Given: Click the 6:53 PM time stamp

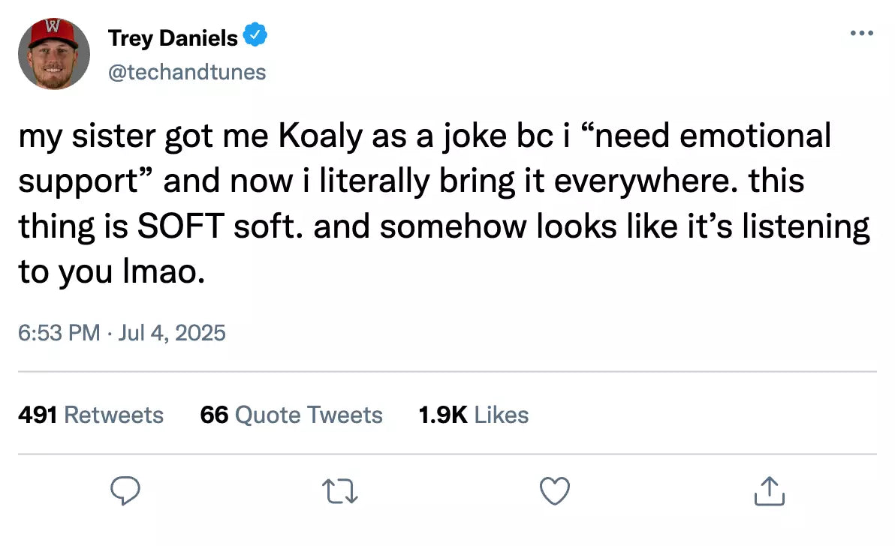Looking at the screenshot, I should tap(59, 332).
